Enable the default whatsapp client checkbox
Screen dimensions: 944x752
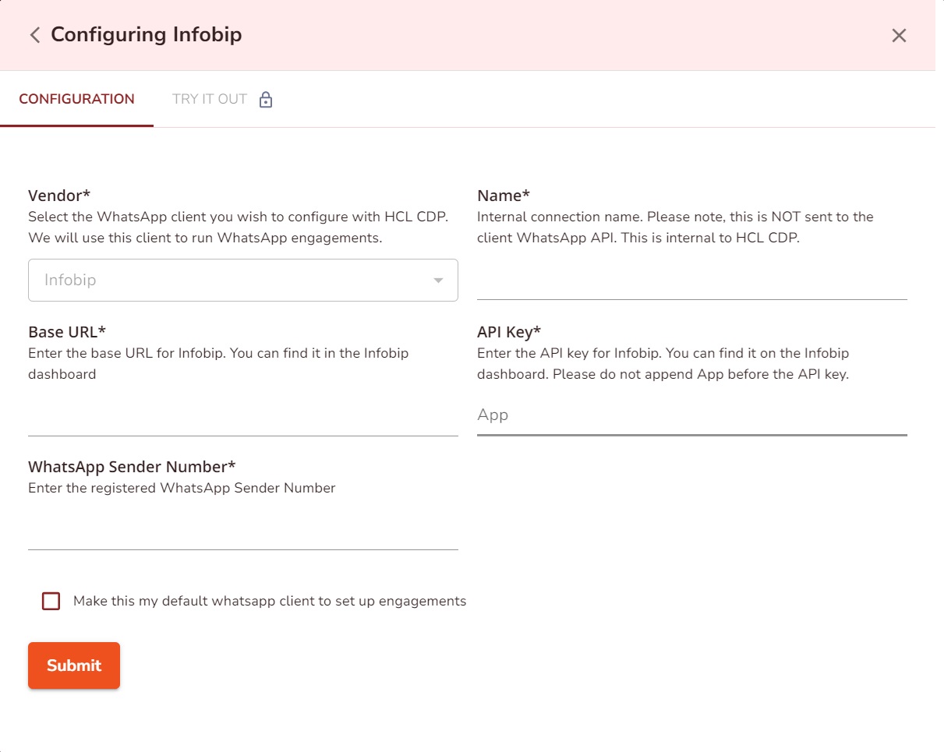[x=51, y=602]
